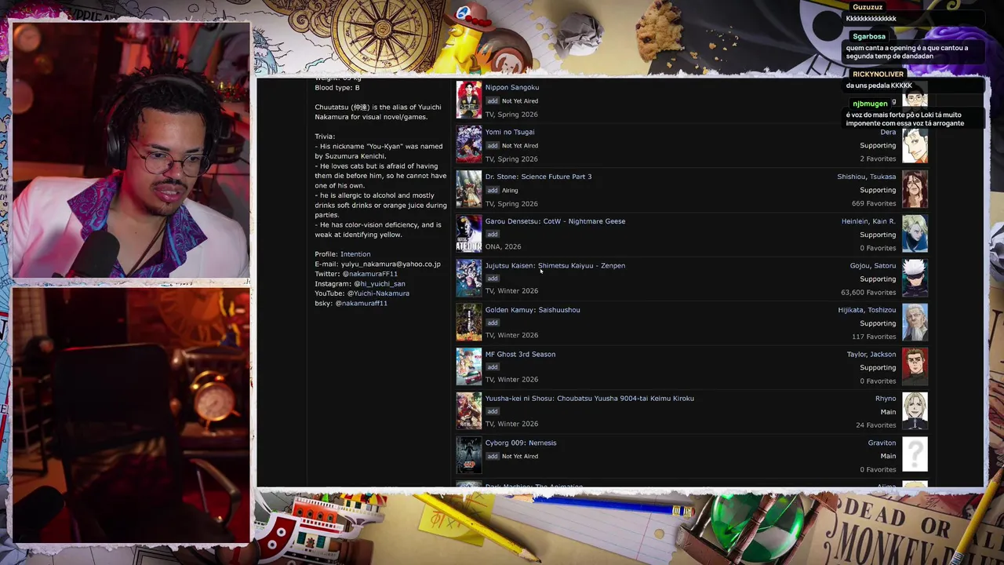
Task: Open the bsky @nakamuraff11 link
Action: coord(362,303)
